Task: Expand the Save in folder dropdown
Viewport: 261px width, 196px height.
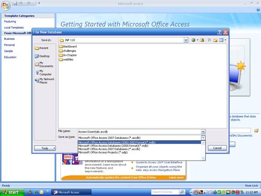Action: point(186,40)
